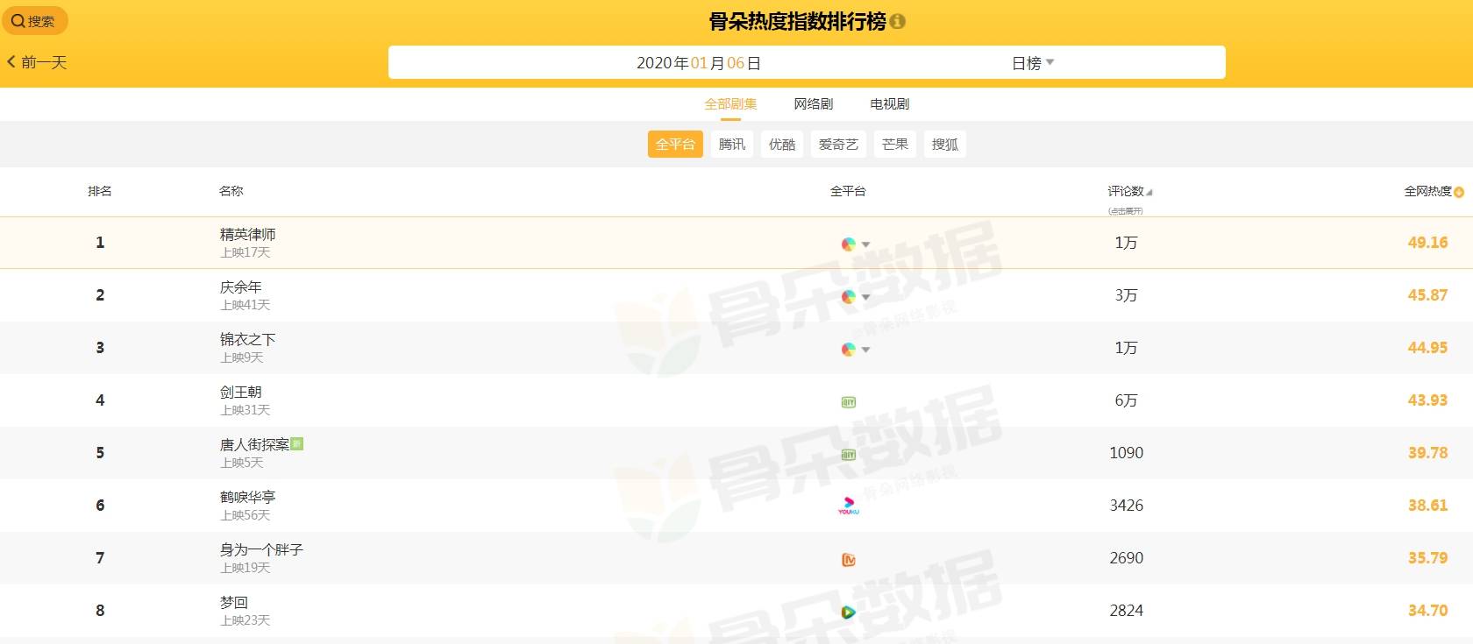Open the date picker showing 2020年01月06日
The image size is (1473, 644).
(699, 63)
